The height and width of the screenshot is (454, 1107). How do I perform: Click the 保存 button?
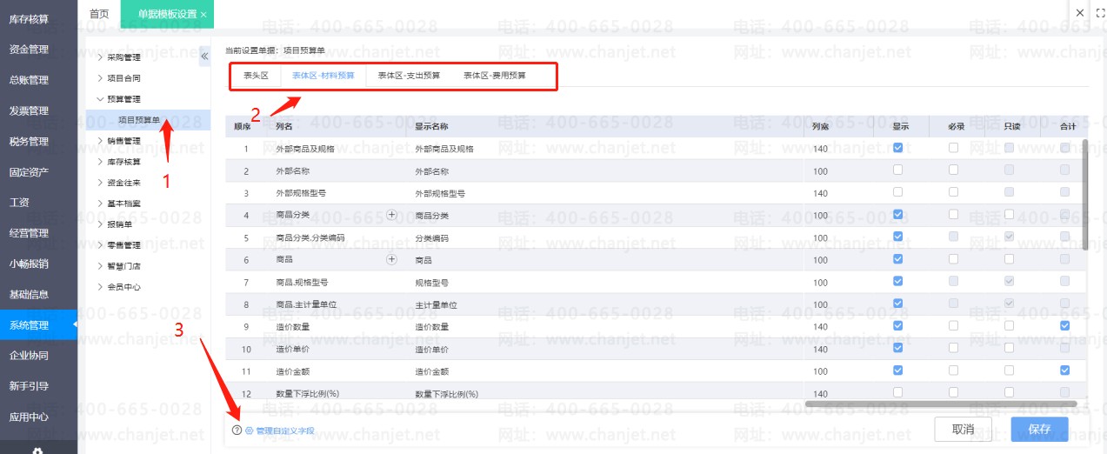pos(1039,429)
